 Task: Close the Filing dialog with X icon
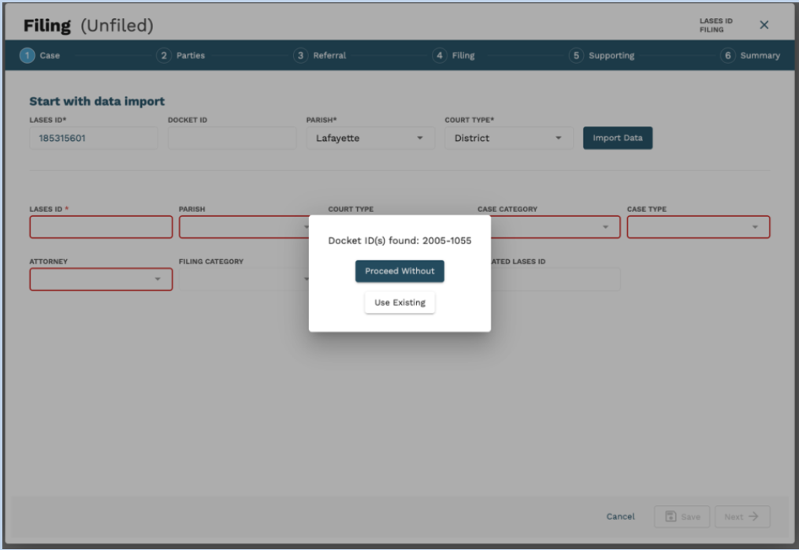pos(764,25)
